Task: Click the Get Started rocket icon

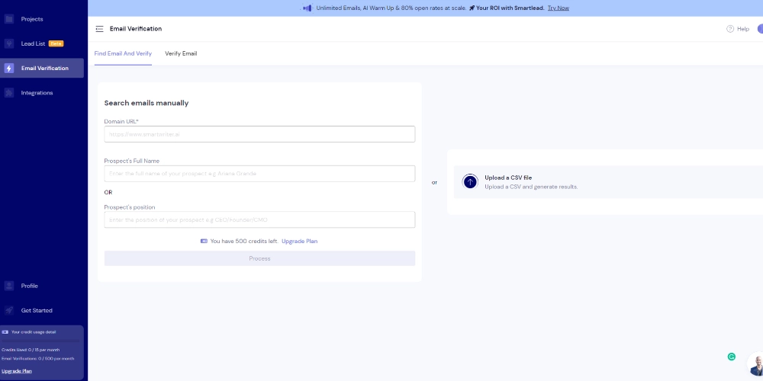Action: click(9, 310)
